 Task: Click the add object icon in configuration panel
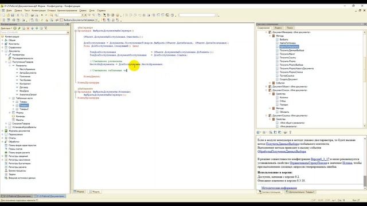coord(15,28)
